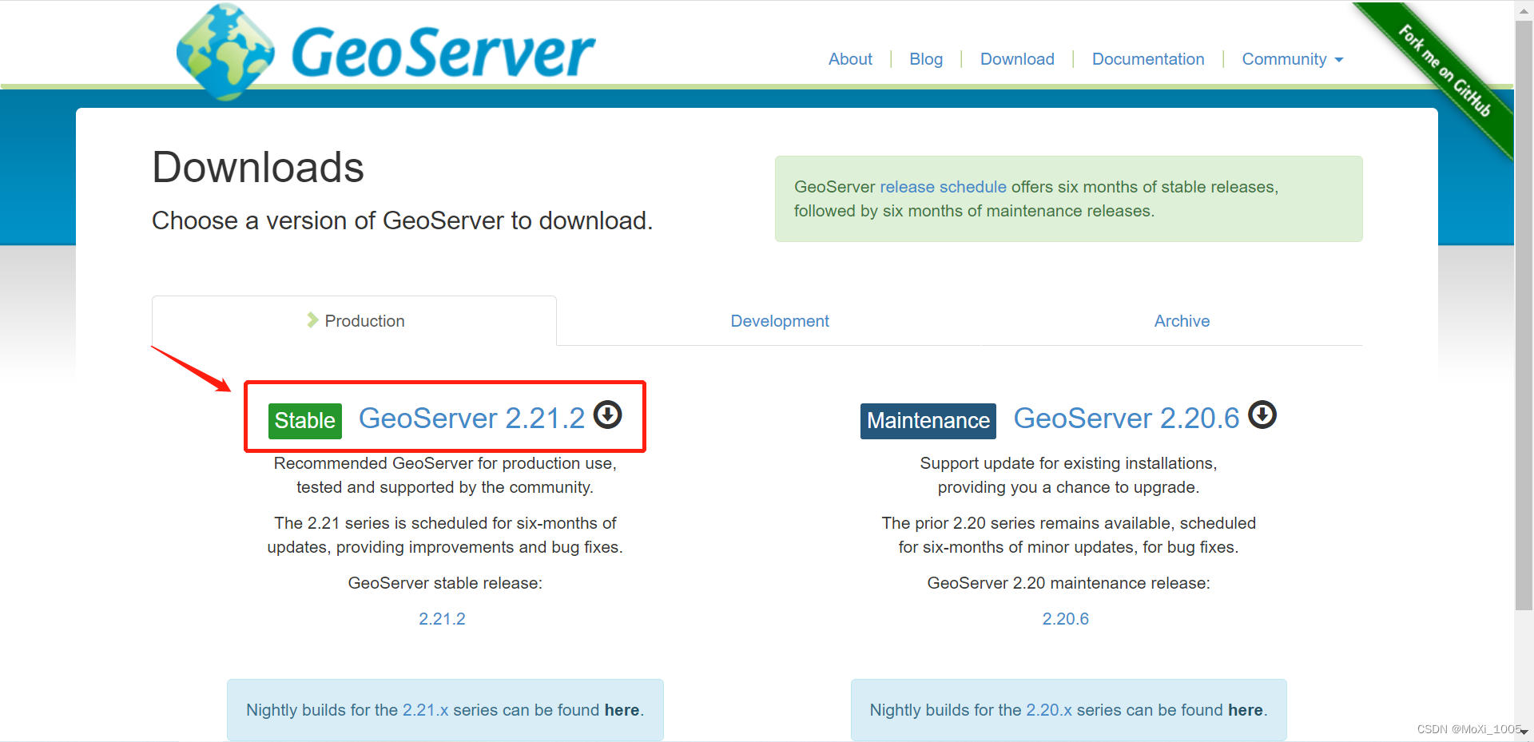Image resolution: width=1534 pixels, height=742 pixels.
Task: Click 'Choose a version of GeoServer to download.' text
Action: (403, 220)
